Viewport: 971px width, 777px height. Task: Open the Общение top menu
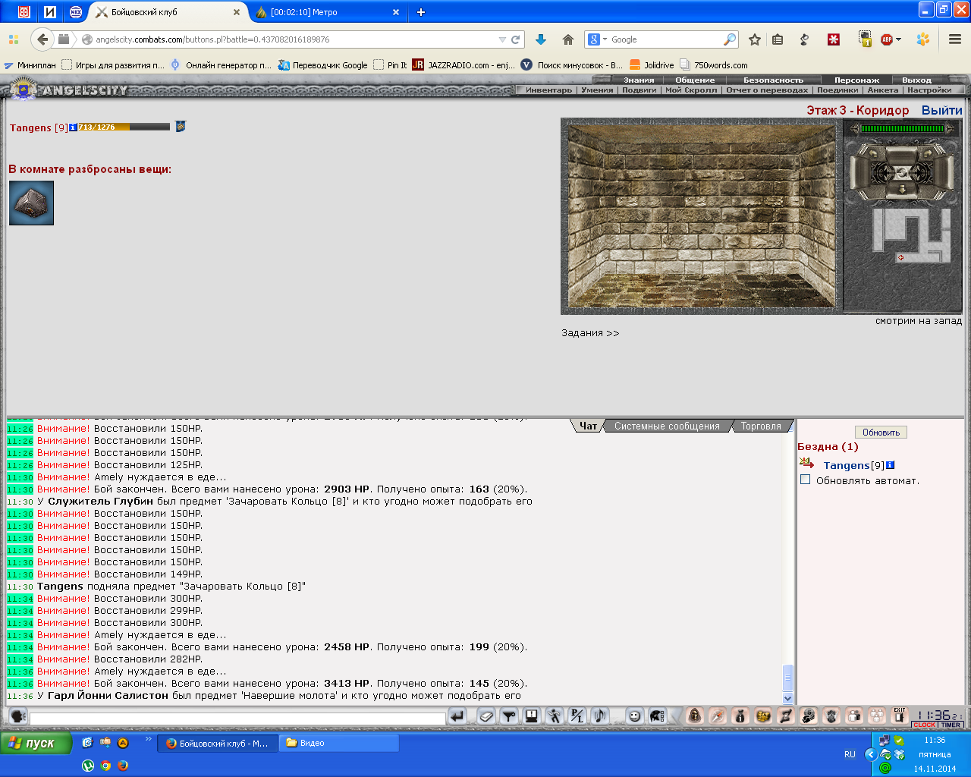click(695, 80)
